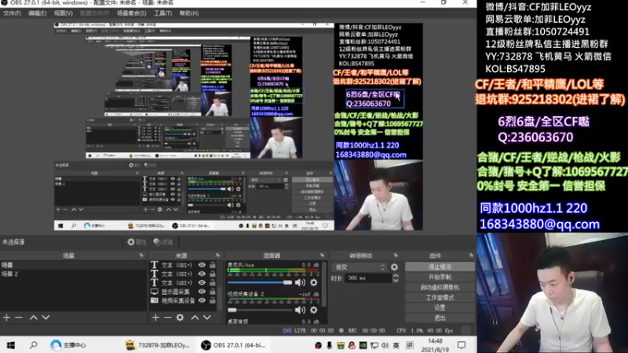Adjust the 麦克风/Aux volume slider
This screenshot has width=628, height=353.
(x=260, y=282)
